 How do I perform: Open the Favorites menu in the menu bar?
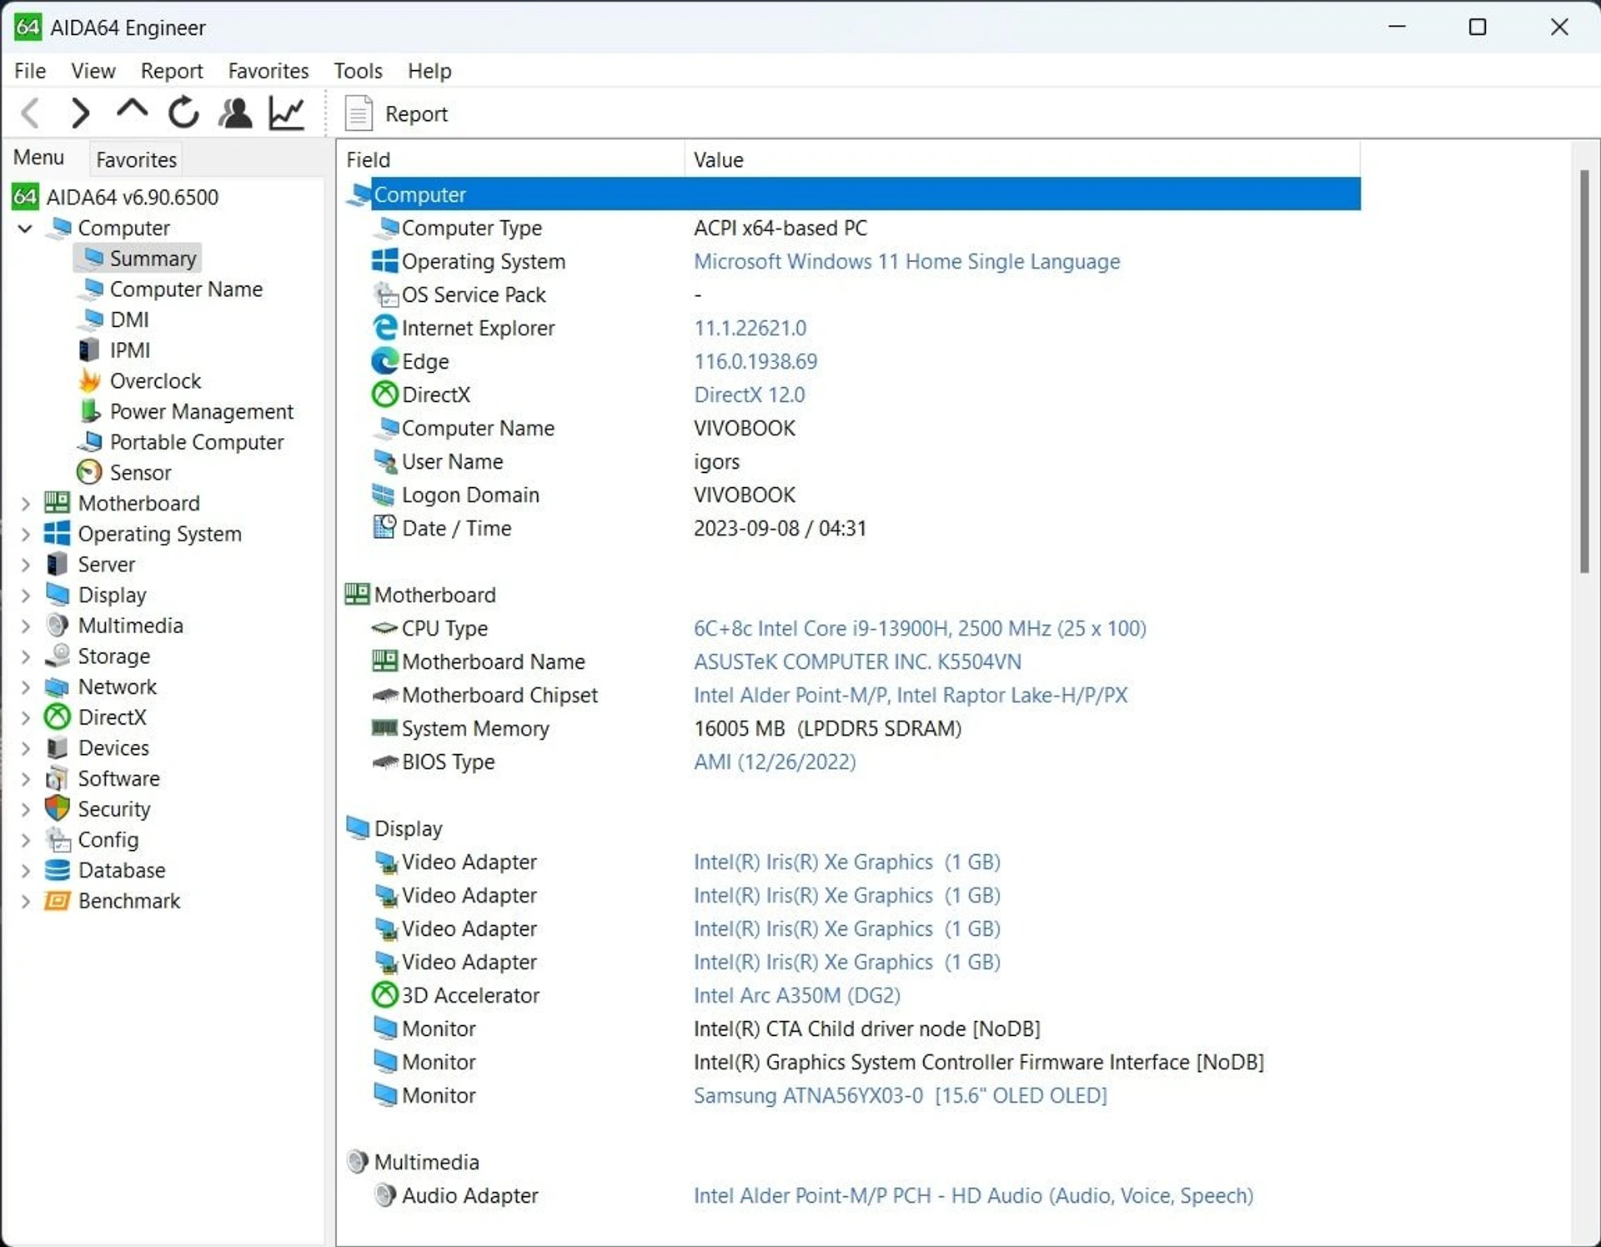coord(268,71)
